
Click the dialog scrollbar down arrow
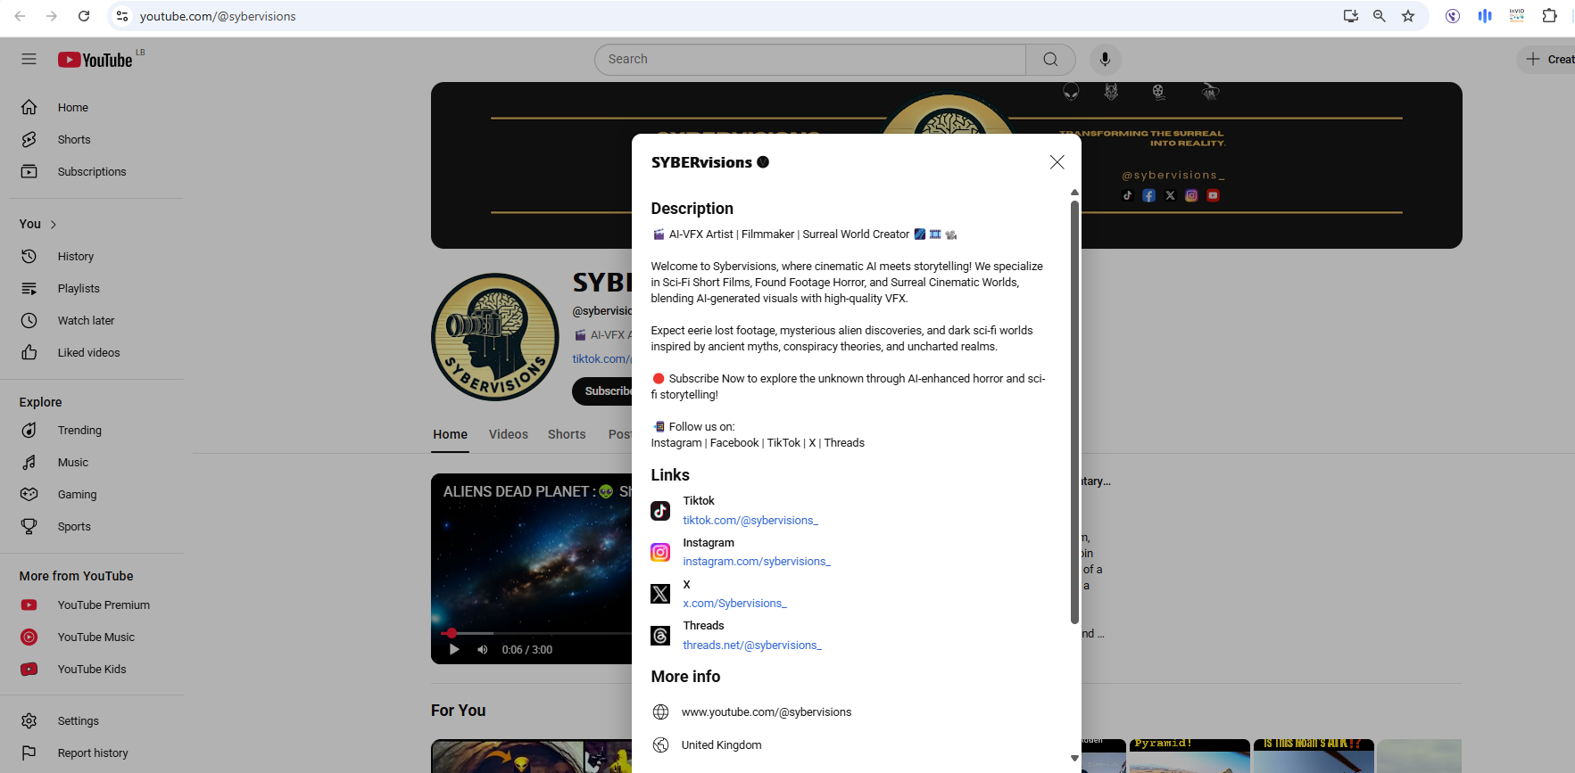click(x=1074, y=758)
